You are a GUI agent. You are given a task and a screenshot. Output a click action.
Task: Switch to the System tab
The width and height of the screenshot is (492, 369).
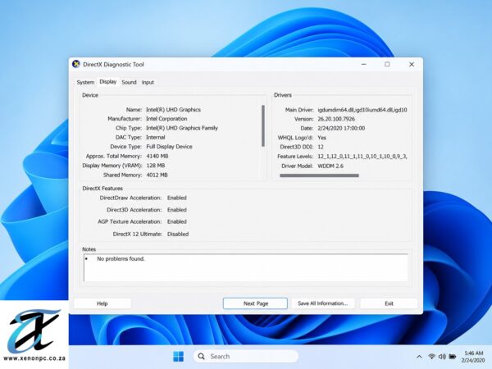coord(85,82)
